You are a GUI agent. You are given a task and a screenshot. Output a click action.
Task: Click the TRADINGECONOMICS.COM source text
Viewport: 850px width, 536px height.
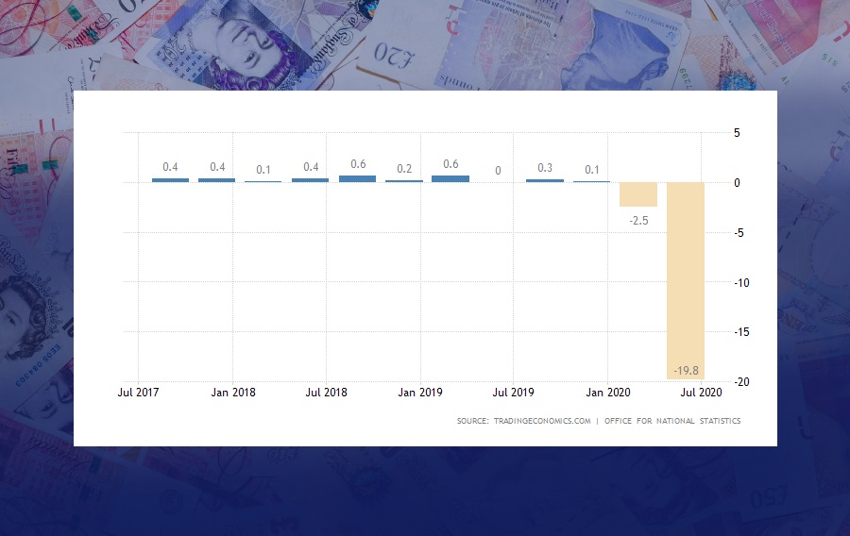[x=542, y=421]
